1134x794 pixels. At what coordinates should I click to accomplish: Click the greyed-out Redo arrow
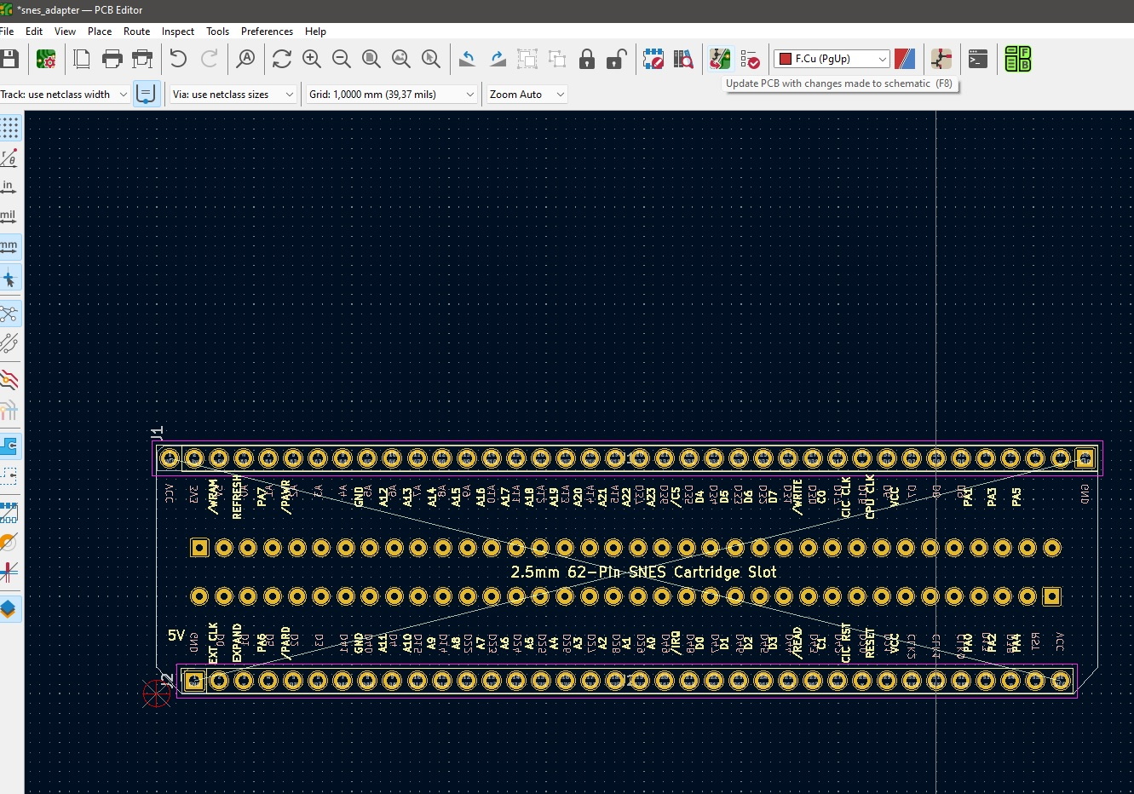point(209,59)
